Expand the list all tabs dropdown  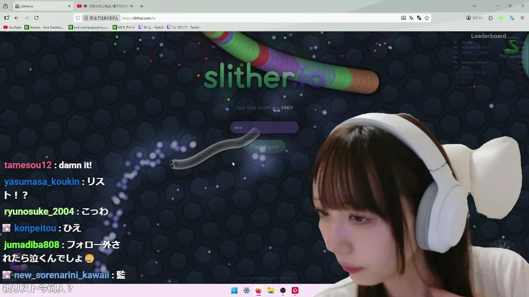pos(474,6)
